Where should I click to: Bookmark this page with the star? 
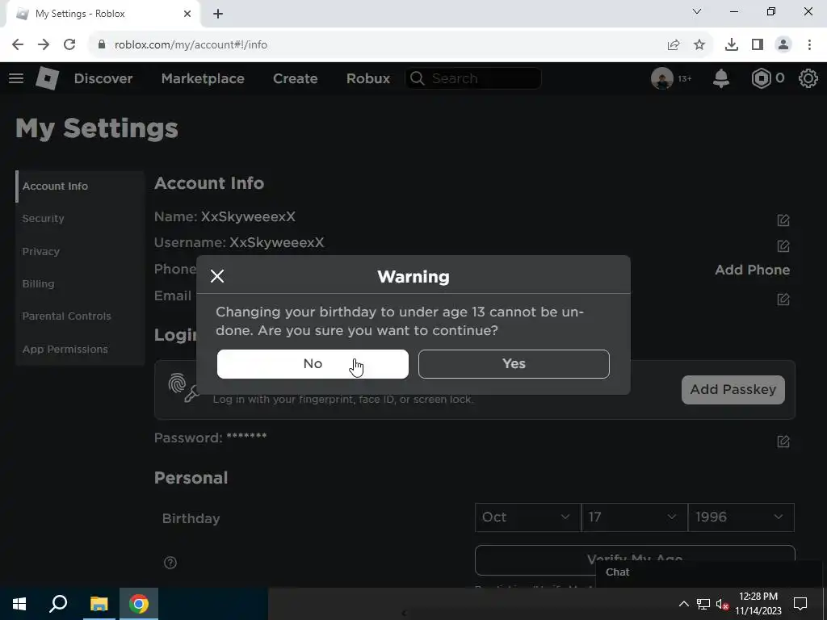coord(699,45)
